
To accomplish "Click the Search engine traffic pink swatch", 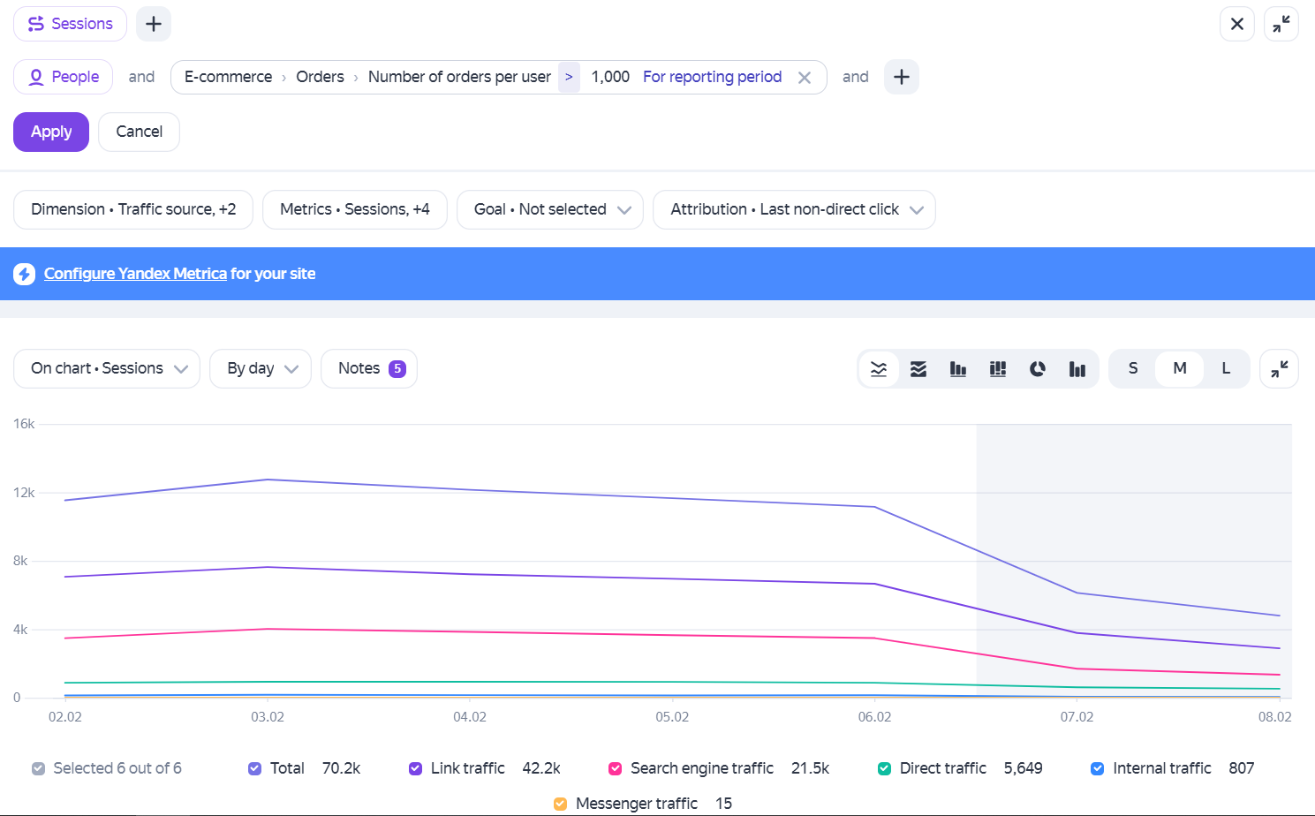I will [616, 768].
